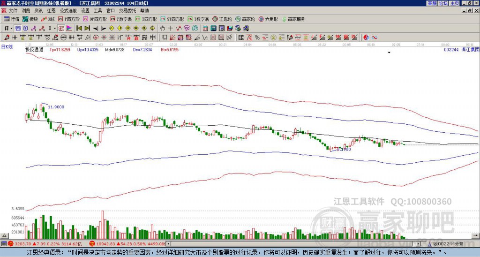
Task: Open the 六角形 hexagon tool
Action: coord(268,19)
